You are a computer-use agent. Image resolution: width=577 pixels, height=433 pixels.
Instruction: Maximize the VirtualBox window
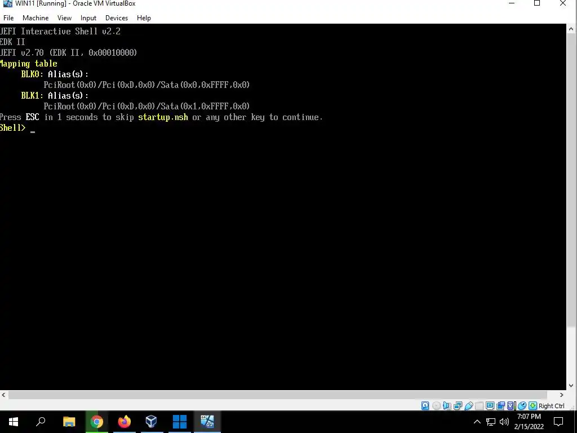click(537, 4)
